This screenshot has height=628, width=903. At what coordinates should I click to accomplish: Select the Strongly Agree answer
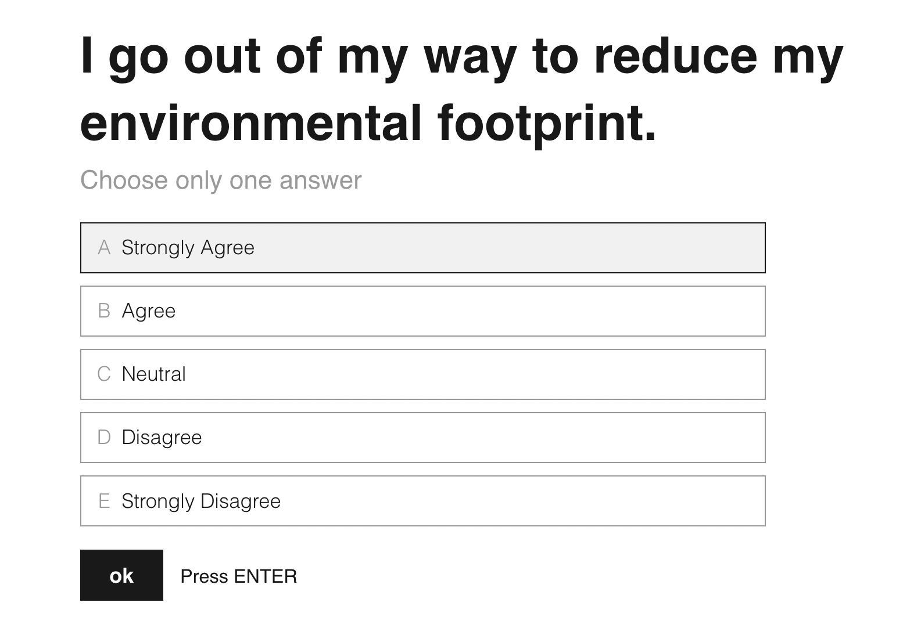coord(422,248)
